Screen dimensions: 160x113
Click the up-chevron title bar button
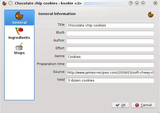pyautogui.click(x=143, y=3)
